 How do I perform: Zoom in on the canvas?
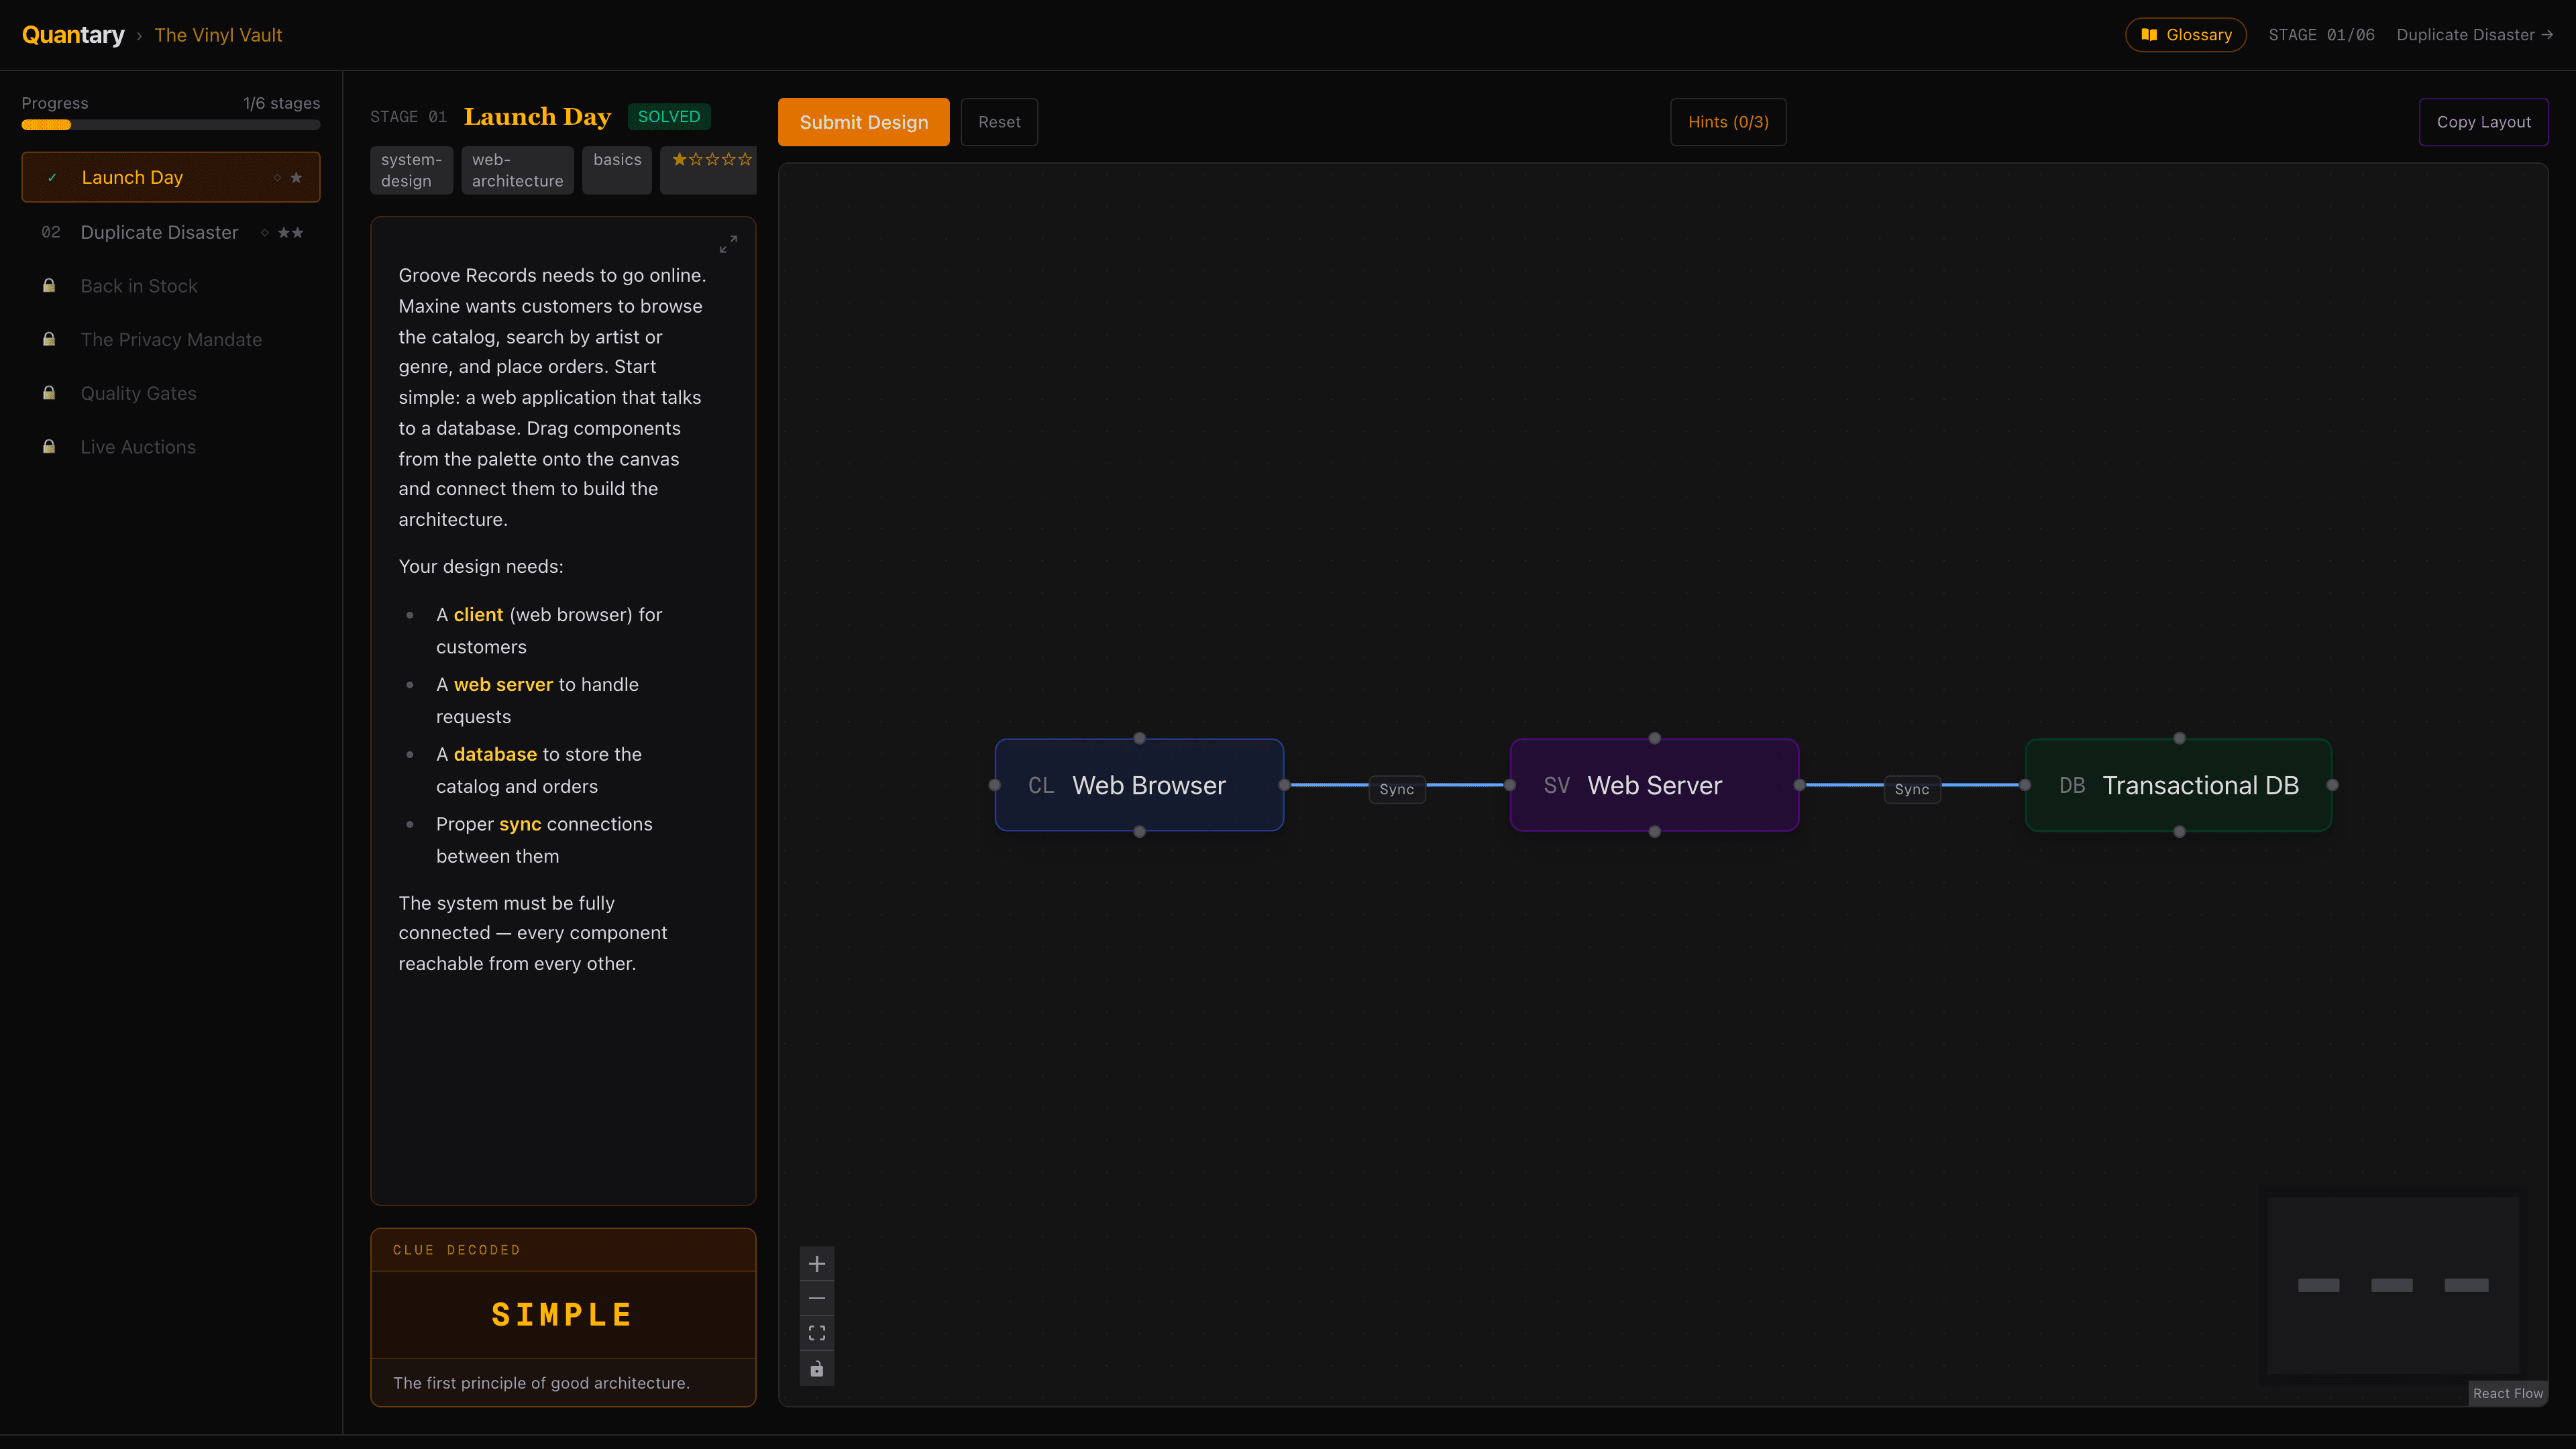(x=817, y=1264)
